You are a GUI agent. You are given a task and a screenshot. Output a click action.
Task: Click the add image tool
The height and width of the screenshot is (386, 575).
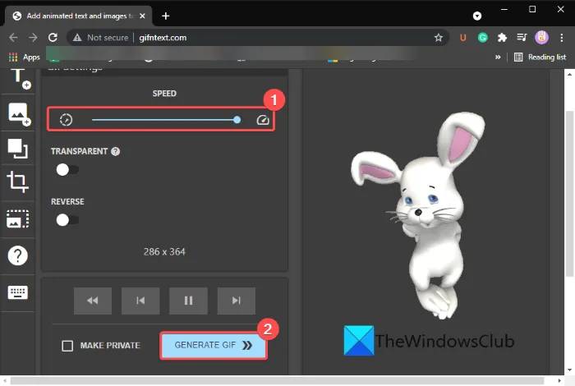(18, 114)
